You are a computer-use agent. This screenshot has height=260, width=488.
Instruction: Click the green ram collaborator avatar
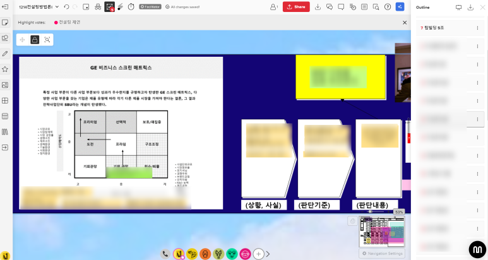(x=232, y=254)
